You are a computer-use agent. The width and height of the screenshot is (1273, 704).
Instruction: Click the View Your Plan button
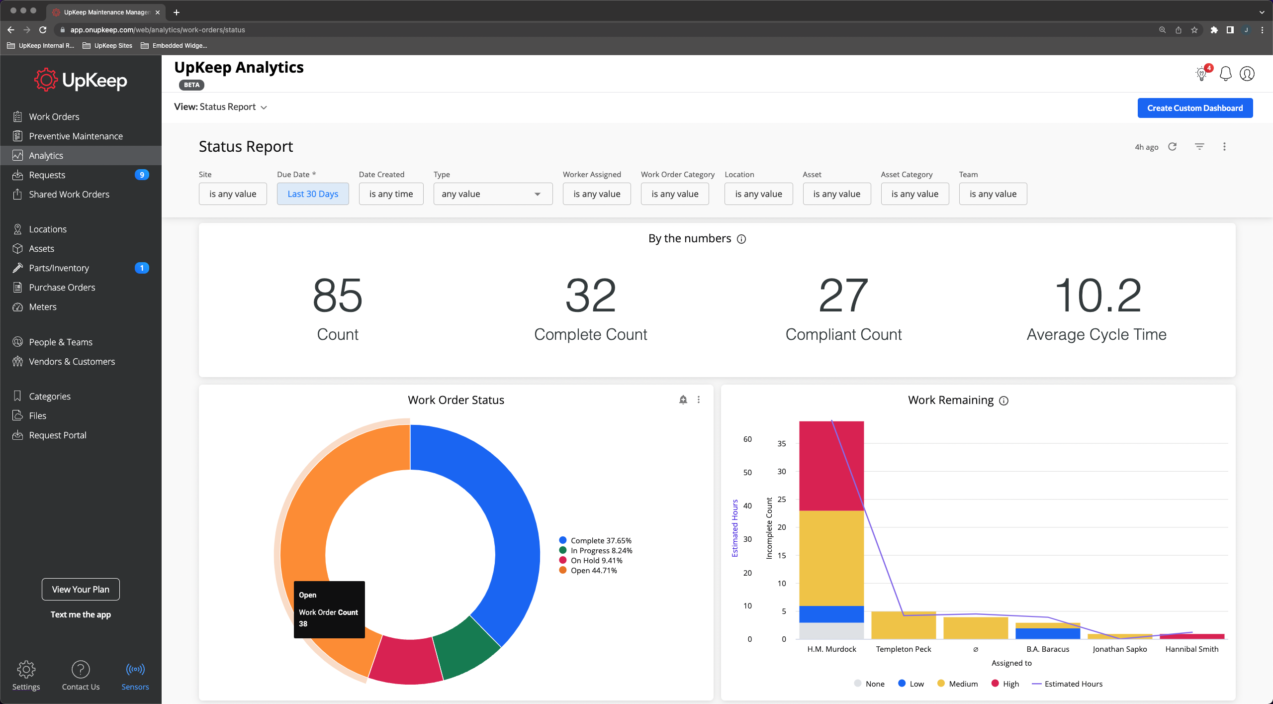(81, 589)
